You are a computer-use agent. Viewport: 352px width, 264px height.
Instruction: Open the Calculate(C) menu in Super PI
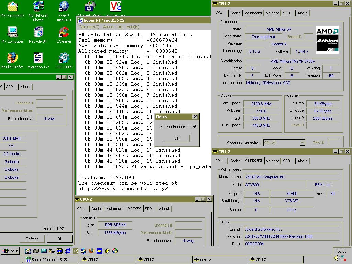tap(89, 27)
